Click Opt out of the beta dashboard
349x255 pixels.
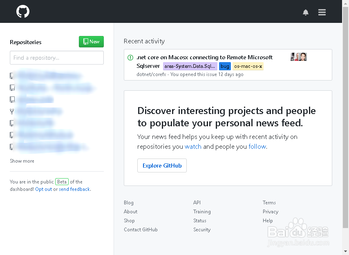pyautogui.click(x=44, y=189)
